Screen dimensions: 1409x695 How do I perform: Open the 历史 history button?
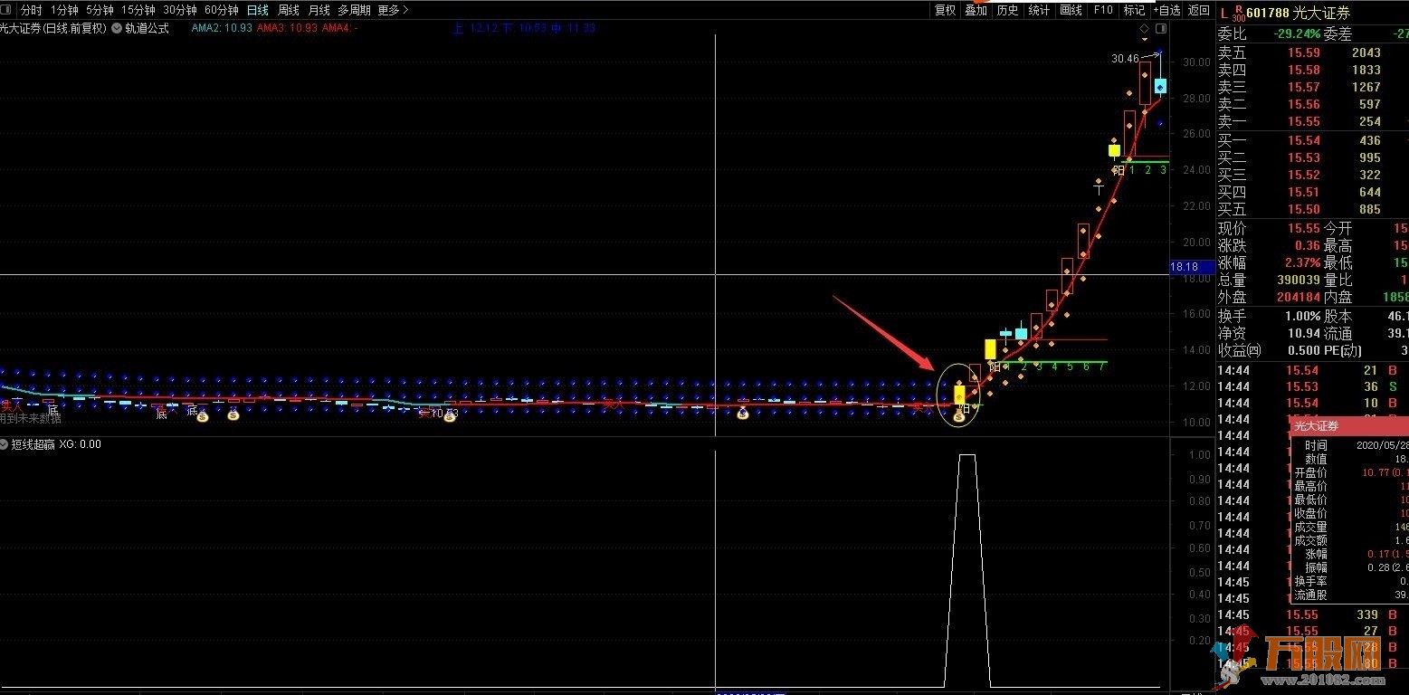(x=1007, y=10)
